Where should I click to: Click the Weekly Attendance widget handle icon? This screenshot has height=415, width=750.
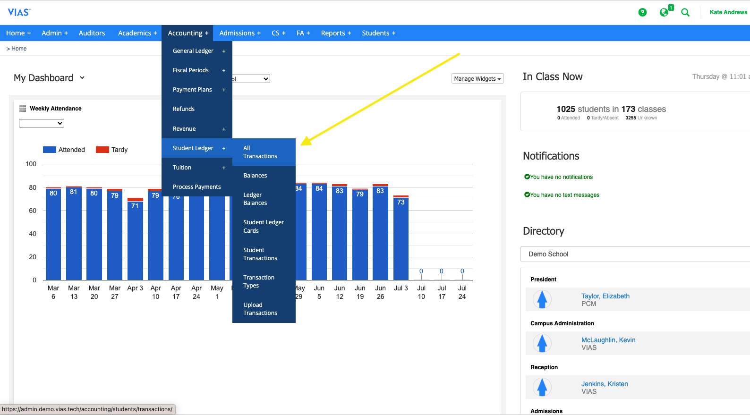click(x=23, y=109)
